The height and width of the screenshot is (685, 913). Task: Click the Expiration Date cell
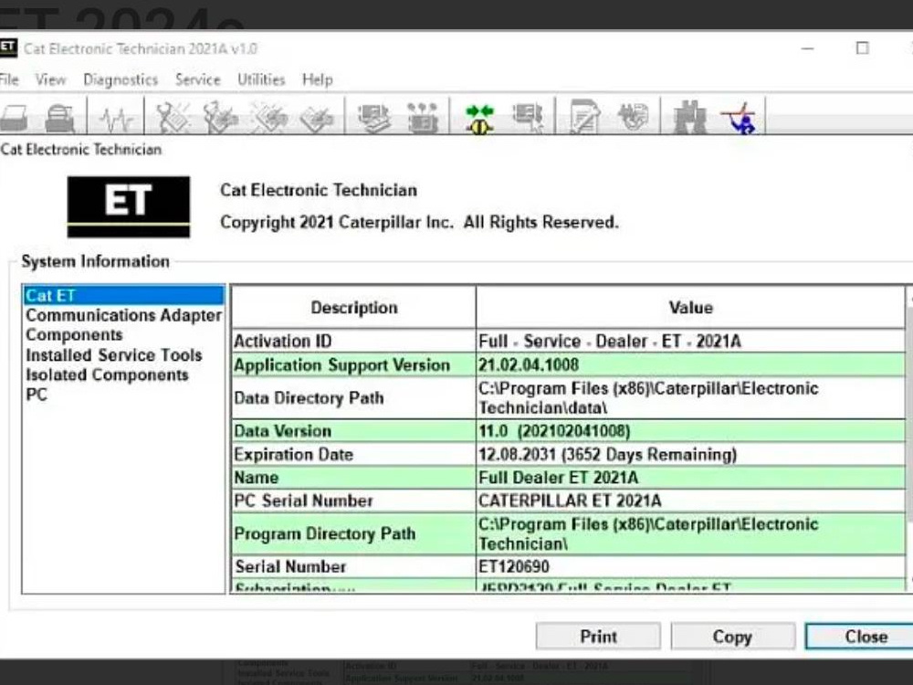(x=353, y=454)
